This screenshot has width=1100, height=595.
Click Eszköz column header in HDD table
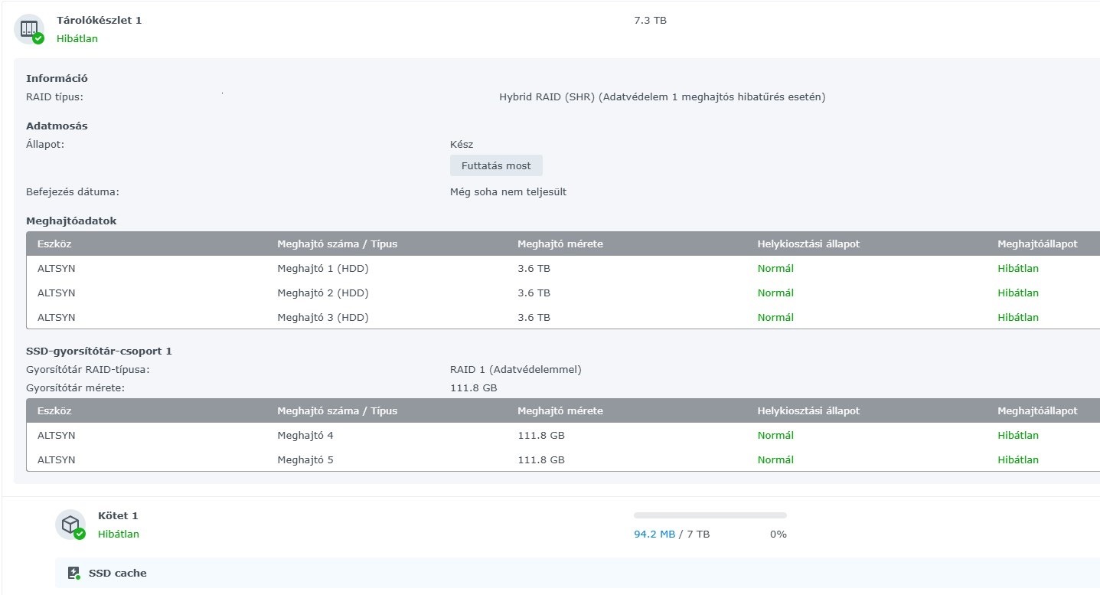(54, 244)
